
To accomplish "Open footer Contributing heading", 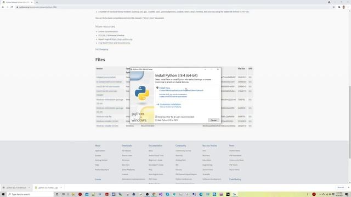I will click(235, 179).
